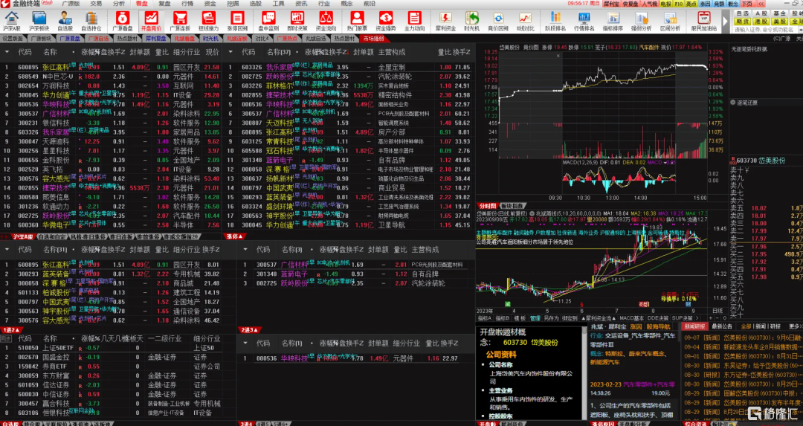
Task: Open the 涨停回溯 list icon
Action: 237,19
